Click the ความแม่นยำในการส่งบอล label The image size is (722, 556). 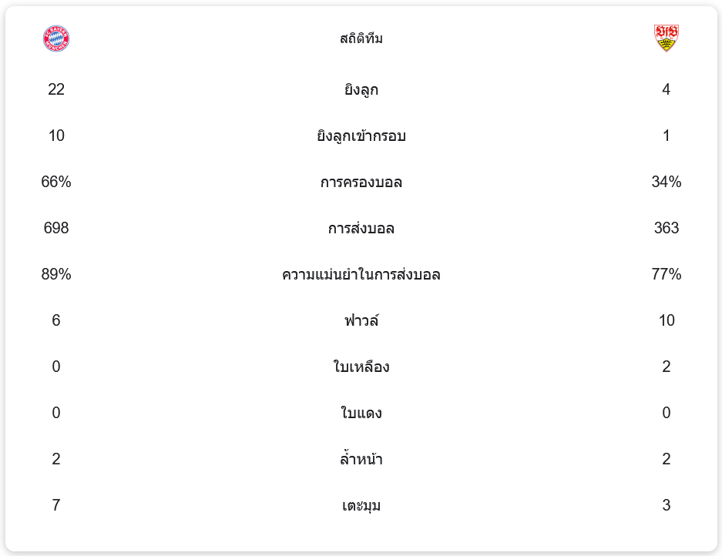pyautogui.click(x=361, y=275)
